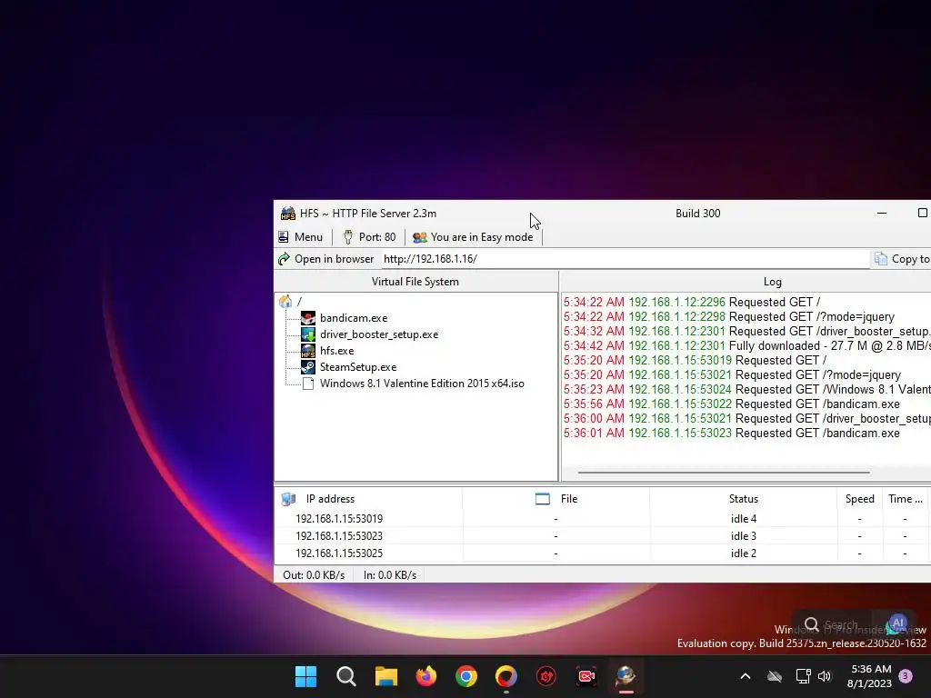Select connection 192.168.1.15:53023
This screenshot has height=698, width=931.
click(x=339, y=536)
